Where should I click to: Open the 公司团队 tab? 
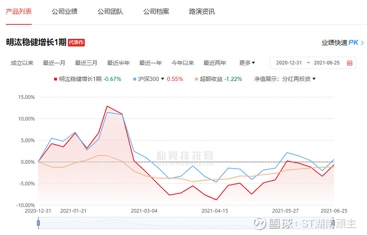click(110, 11)
